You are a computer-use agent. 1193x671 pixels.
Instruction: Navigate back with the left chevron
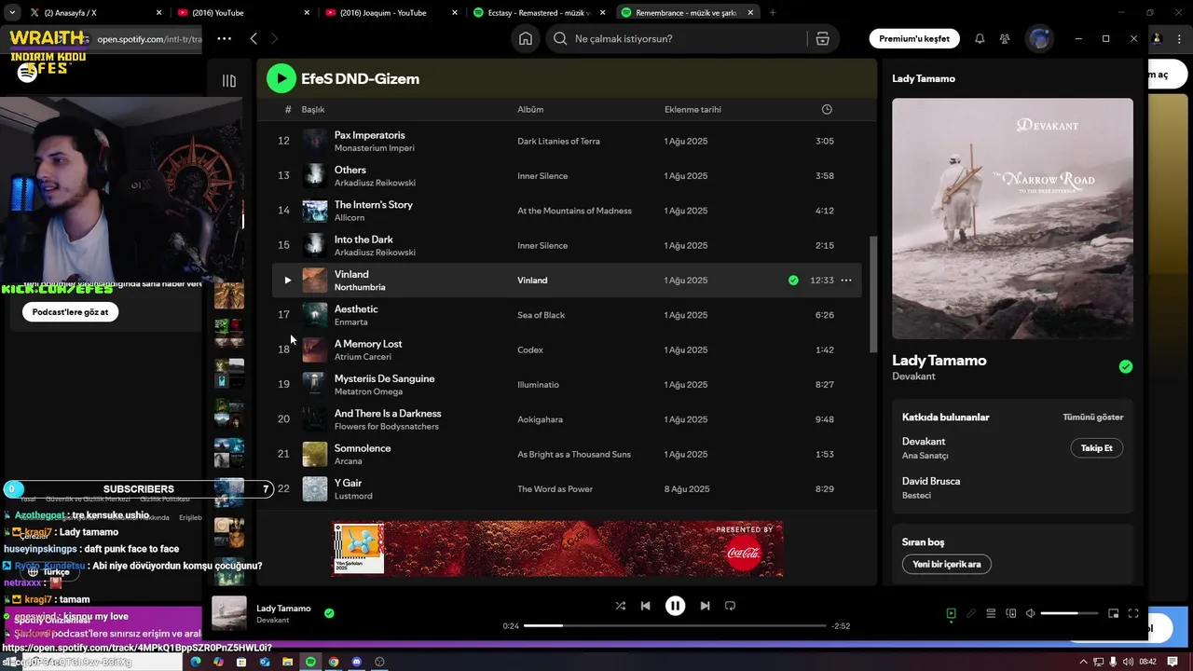[x=254, y=38]
